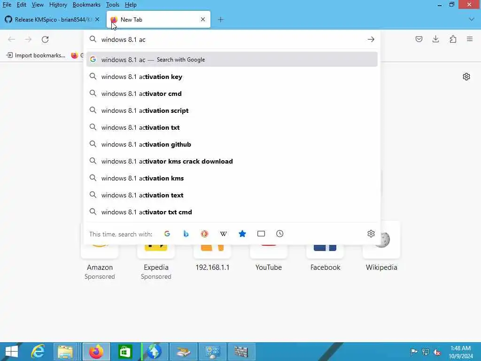The width and height of the screenshot is (481, 361).
Task: Pick suggestion 'windows 8.1 activation txt'
Action: (x=232, y=127)
